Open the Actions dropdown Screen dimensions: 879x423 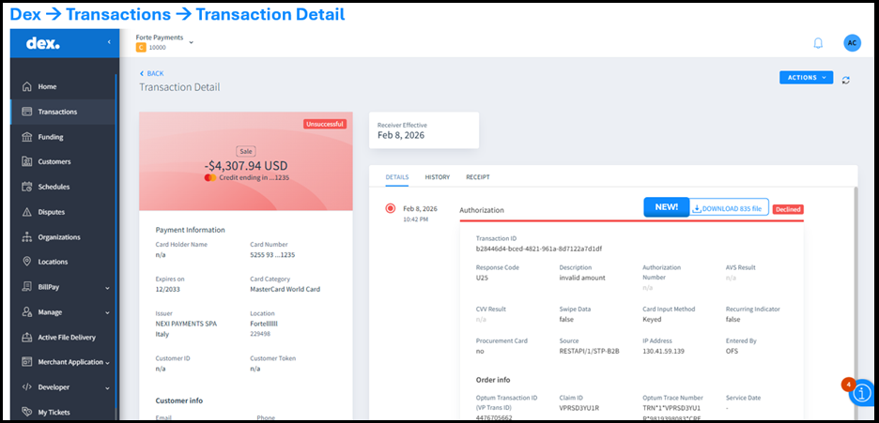click(x=806, y=78)
